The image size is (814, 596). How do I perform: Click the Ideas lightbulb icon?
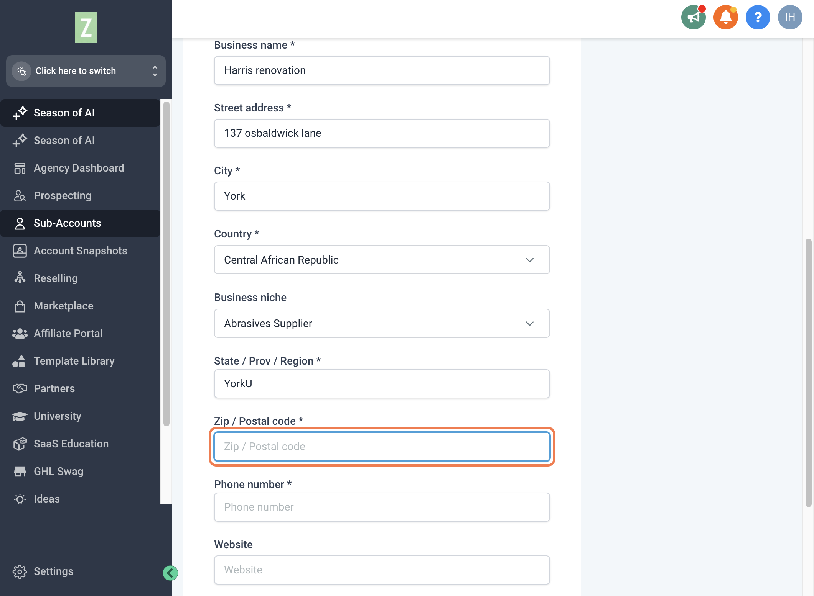tap(20, 499)
